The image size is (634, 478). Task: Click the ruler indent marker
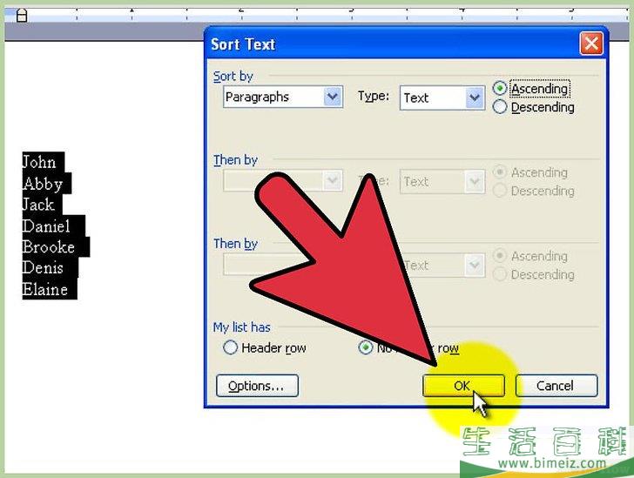point(22,16)
